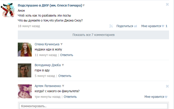This screenshot has height=109, width=174.
Task: Click the megaphone icon next to Поделиться
Action: (x=135, y=26)
